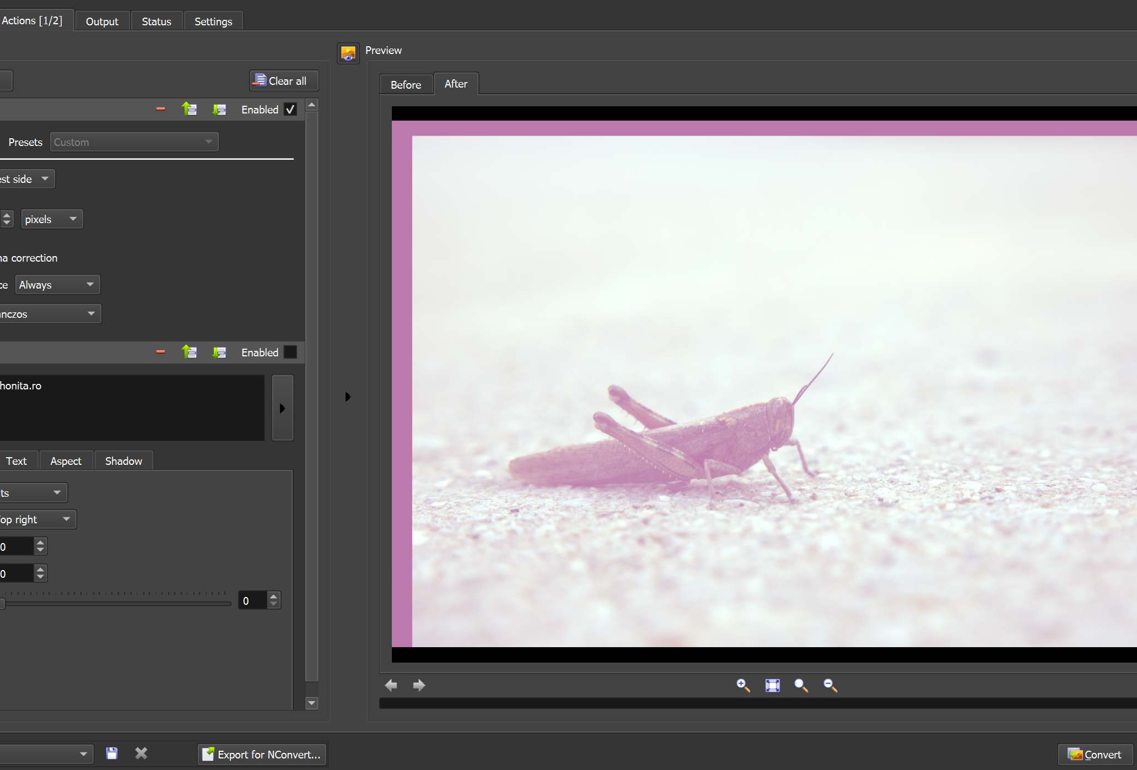Toggle the Preview panel icon button
1137x770 pixels.
pos(348,53)
